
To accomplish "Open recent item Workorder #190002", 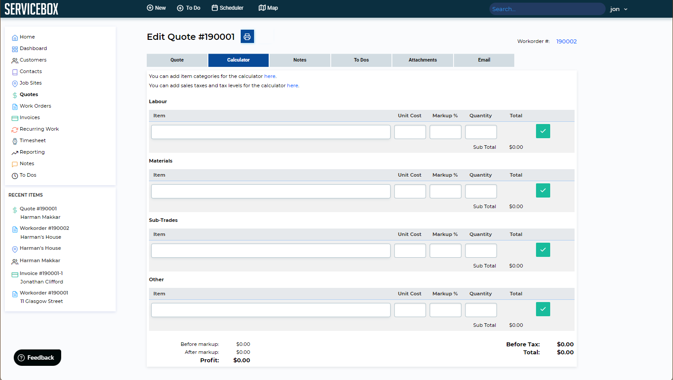I will click(44, 228).
